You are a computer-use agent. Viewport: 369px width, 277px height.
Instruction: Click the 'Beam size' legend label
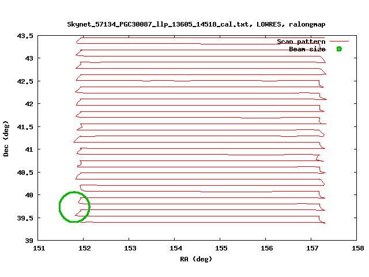click(x=307, y=49)
